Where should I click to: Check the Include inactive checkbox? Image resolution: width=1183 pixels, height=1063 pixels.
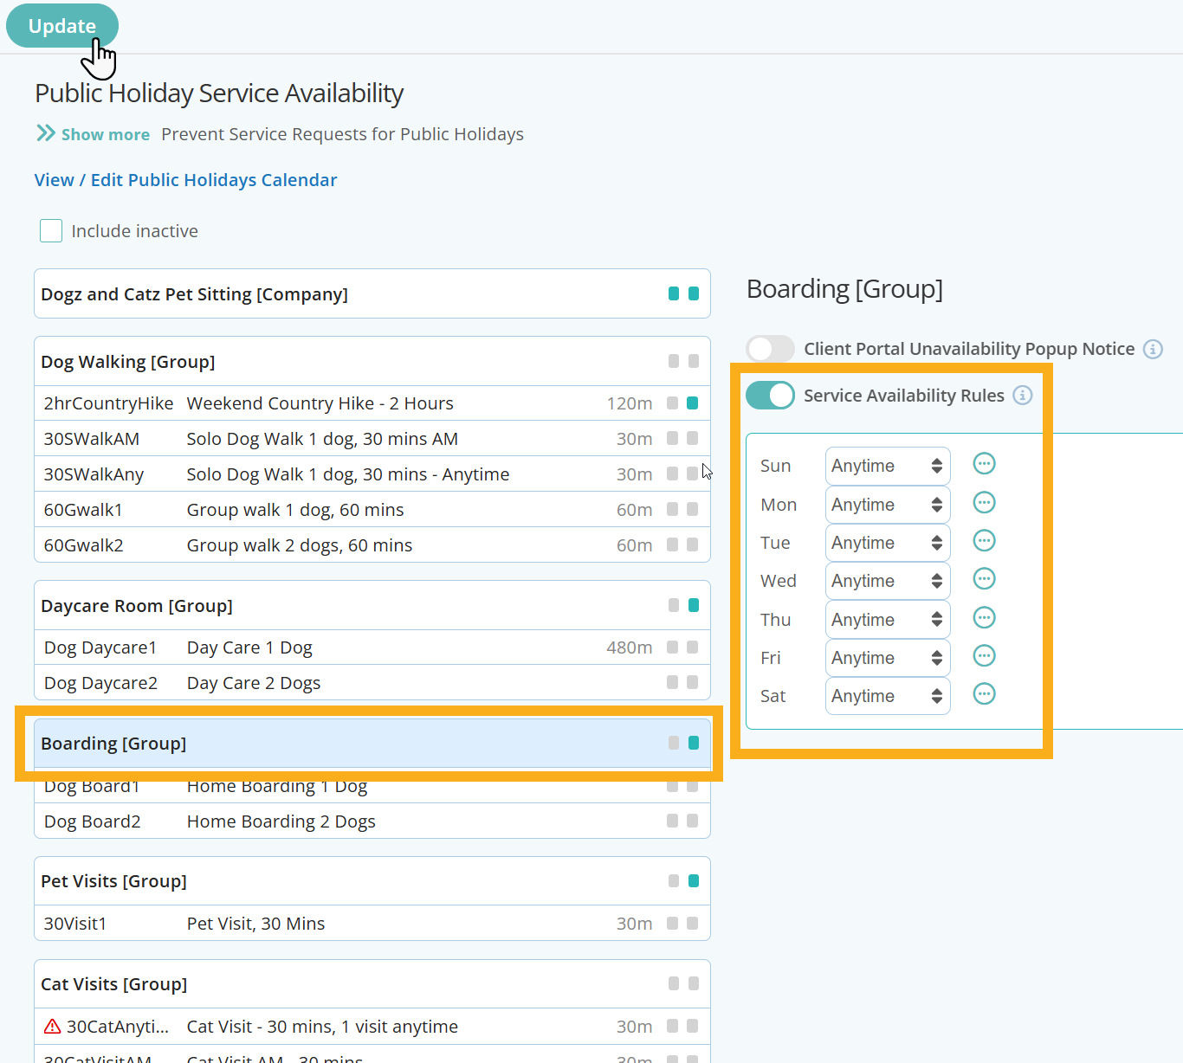[51, 230]
